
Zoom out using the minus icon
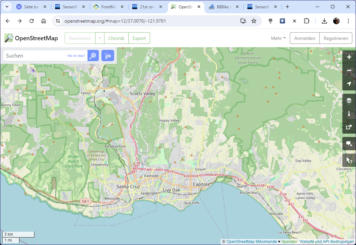coord(349,70)
